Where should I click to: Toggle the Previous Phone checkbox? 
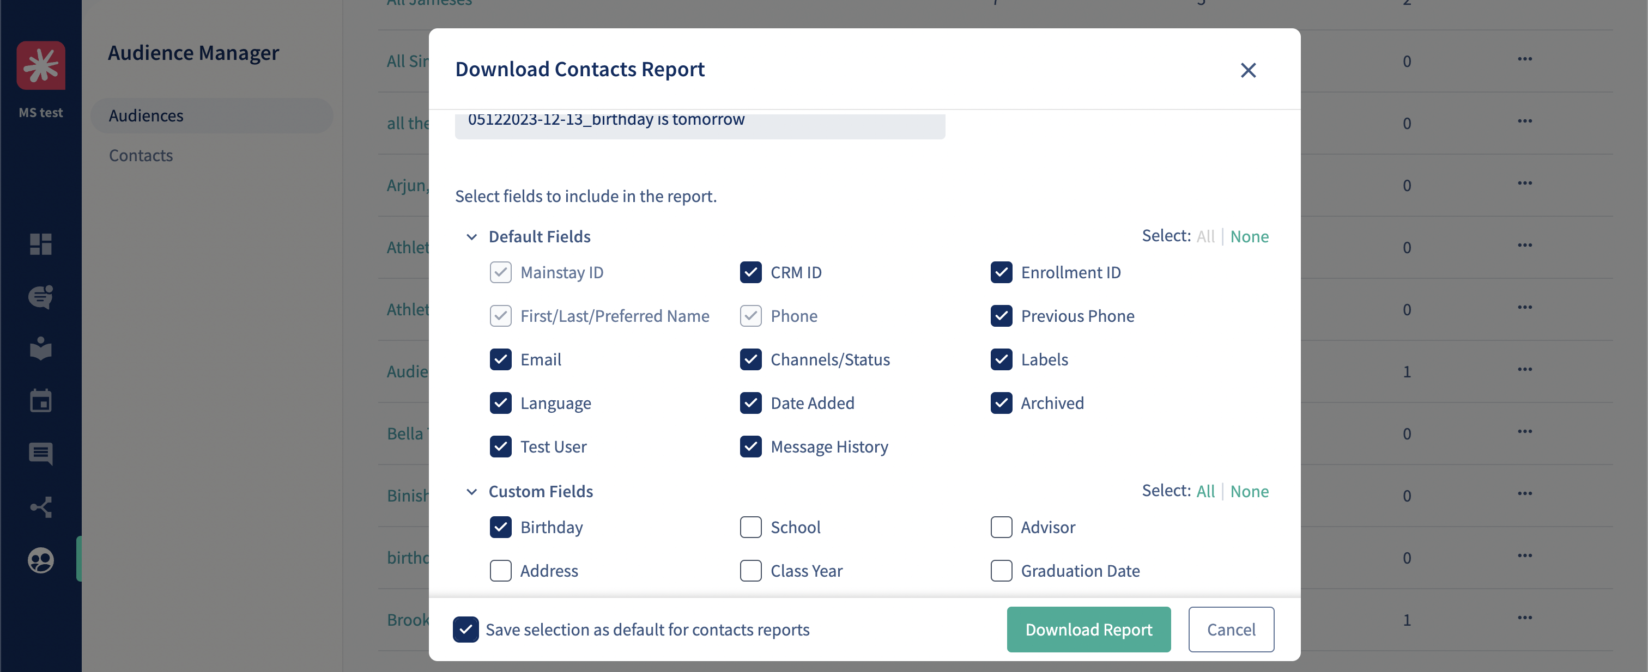click(x=1001, y=316)
